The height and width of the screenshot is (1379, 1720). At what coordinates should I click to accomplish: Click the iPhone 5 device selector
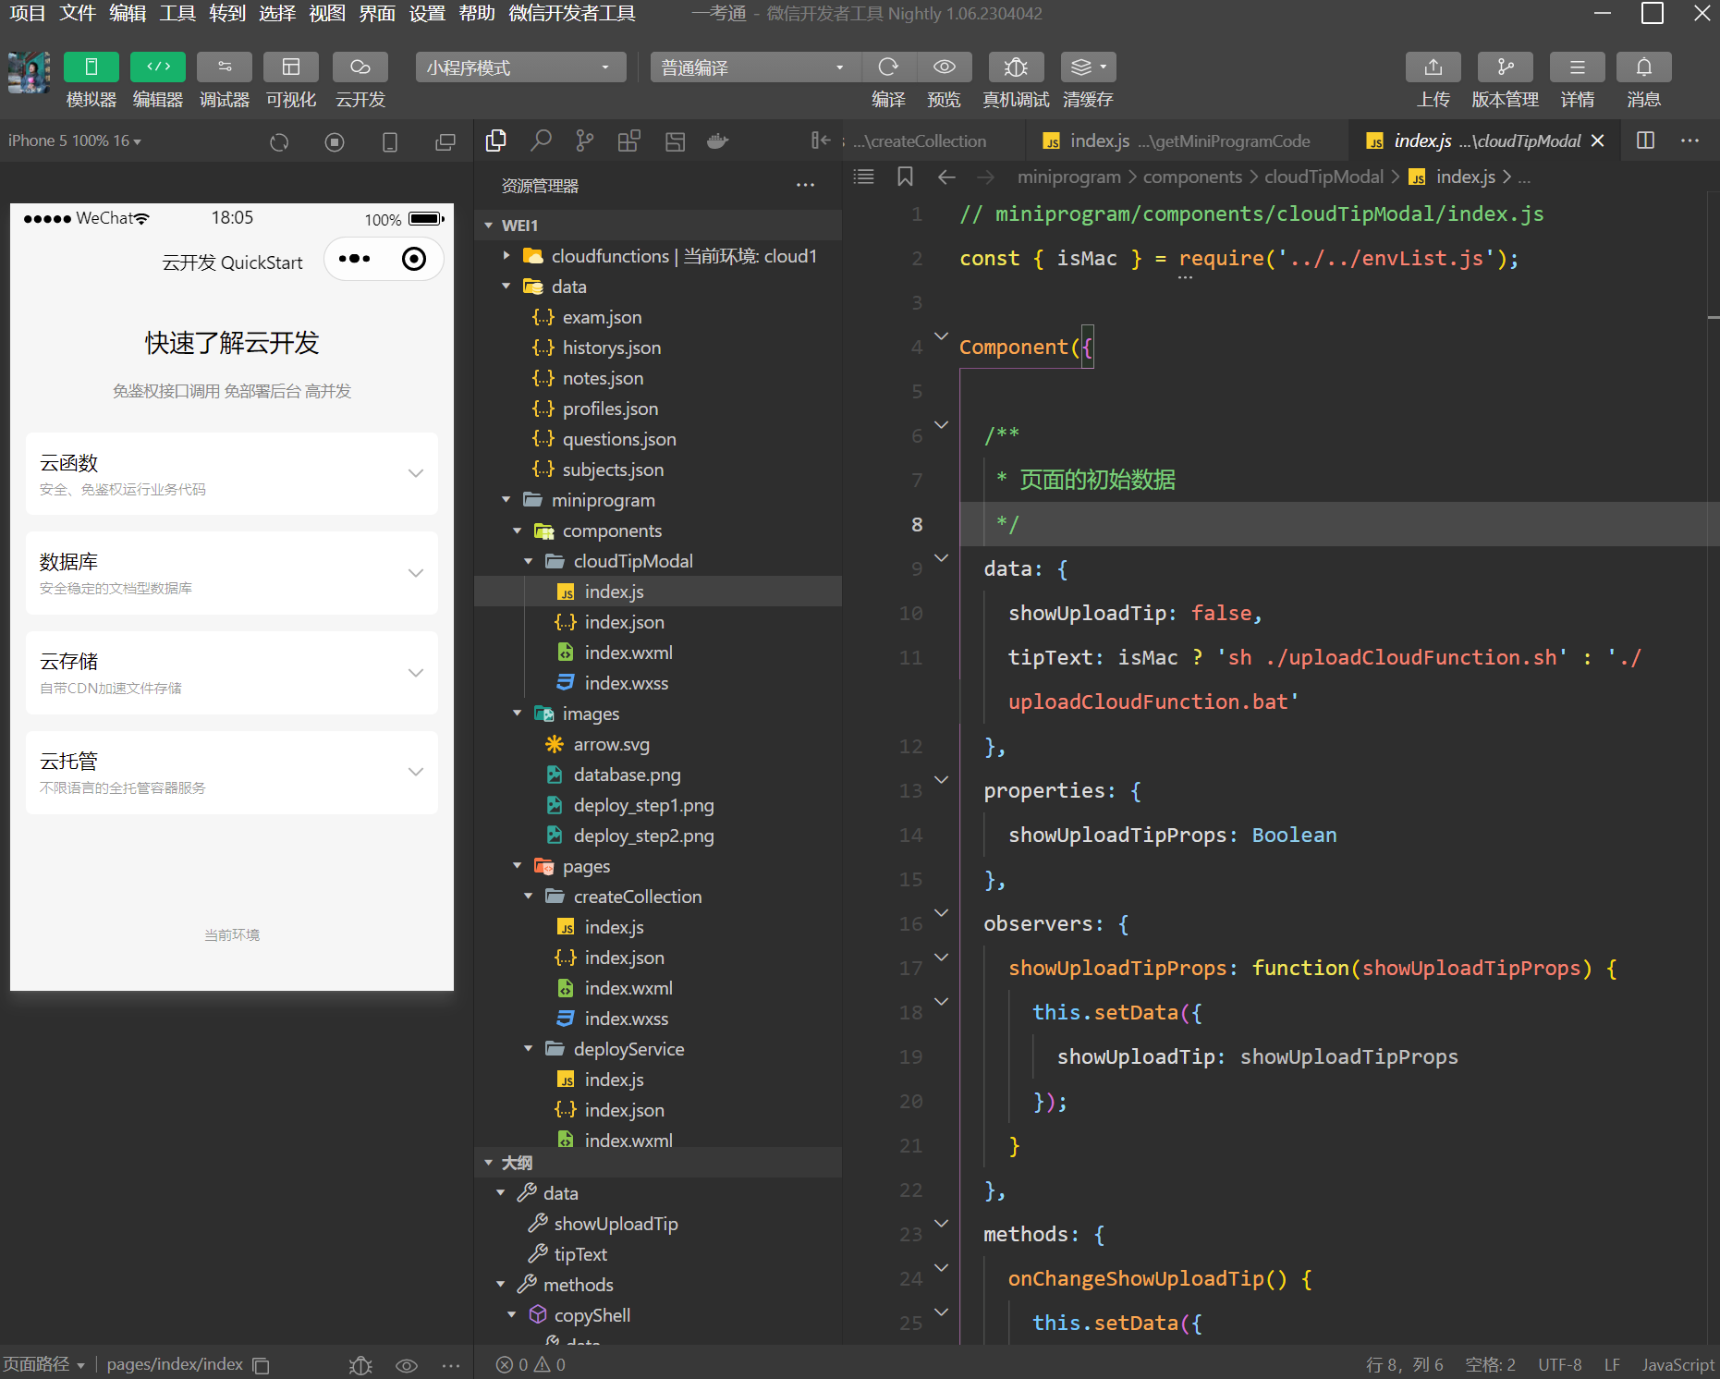coord(74,140)
